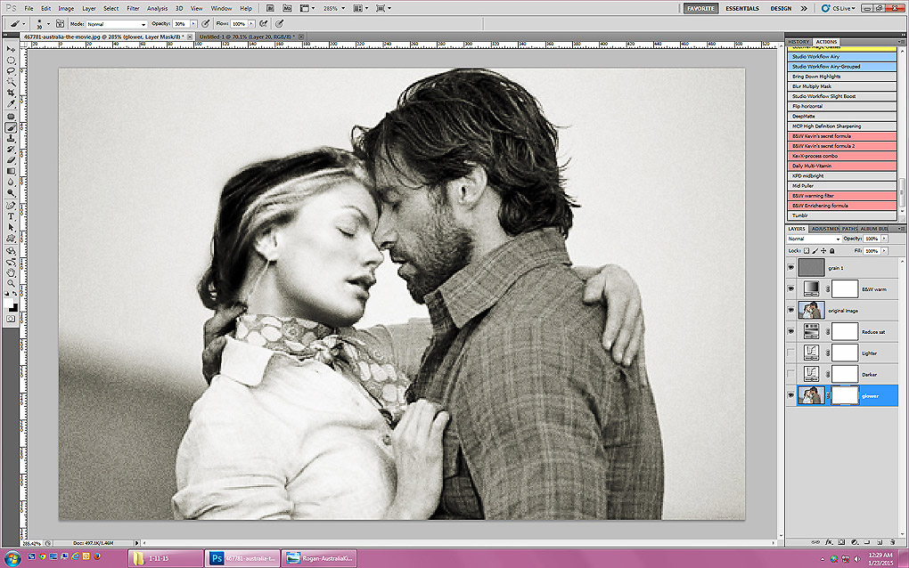Choose the Type tool
This screenshot has height=568, width=909.
point(11,215)
